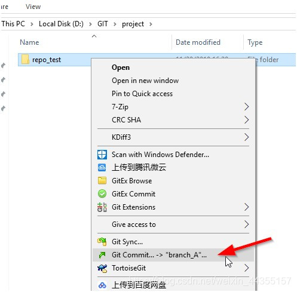Click the Tencent Weiyun cloud icon
Image resolution: width=297 pixels, height=292 pixels.
(102, 167)
